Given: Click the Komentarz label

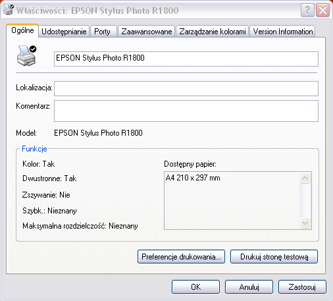Looking at the screenshot, I should (x=33, y=106).
